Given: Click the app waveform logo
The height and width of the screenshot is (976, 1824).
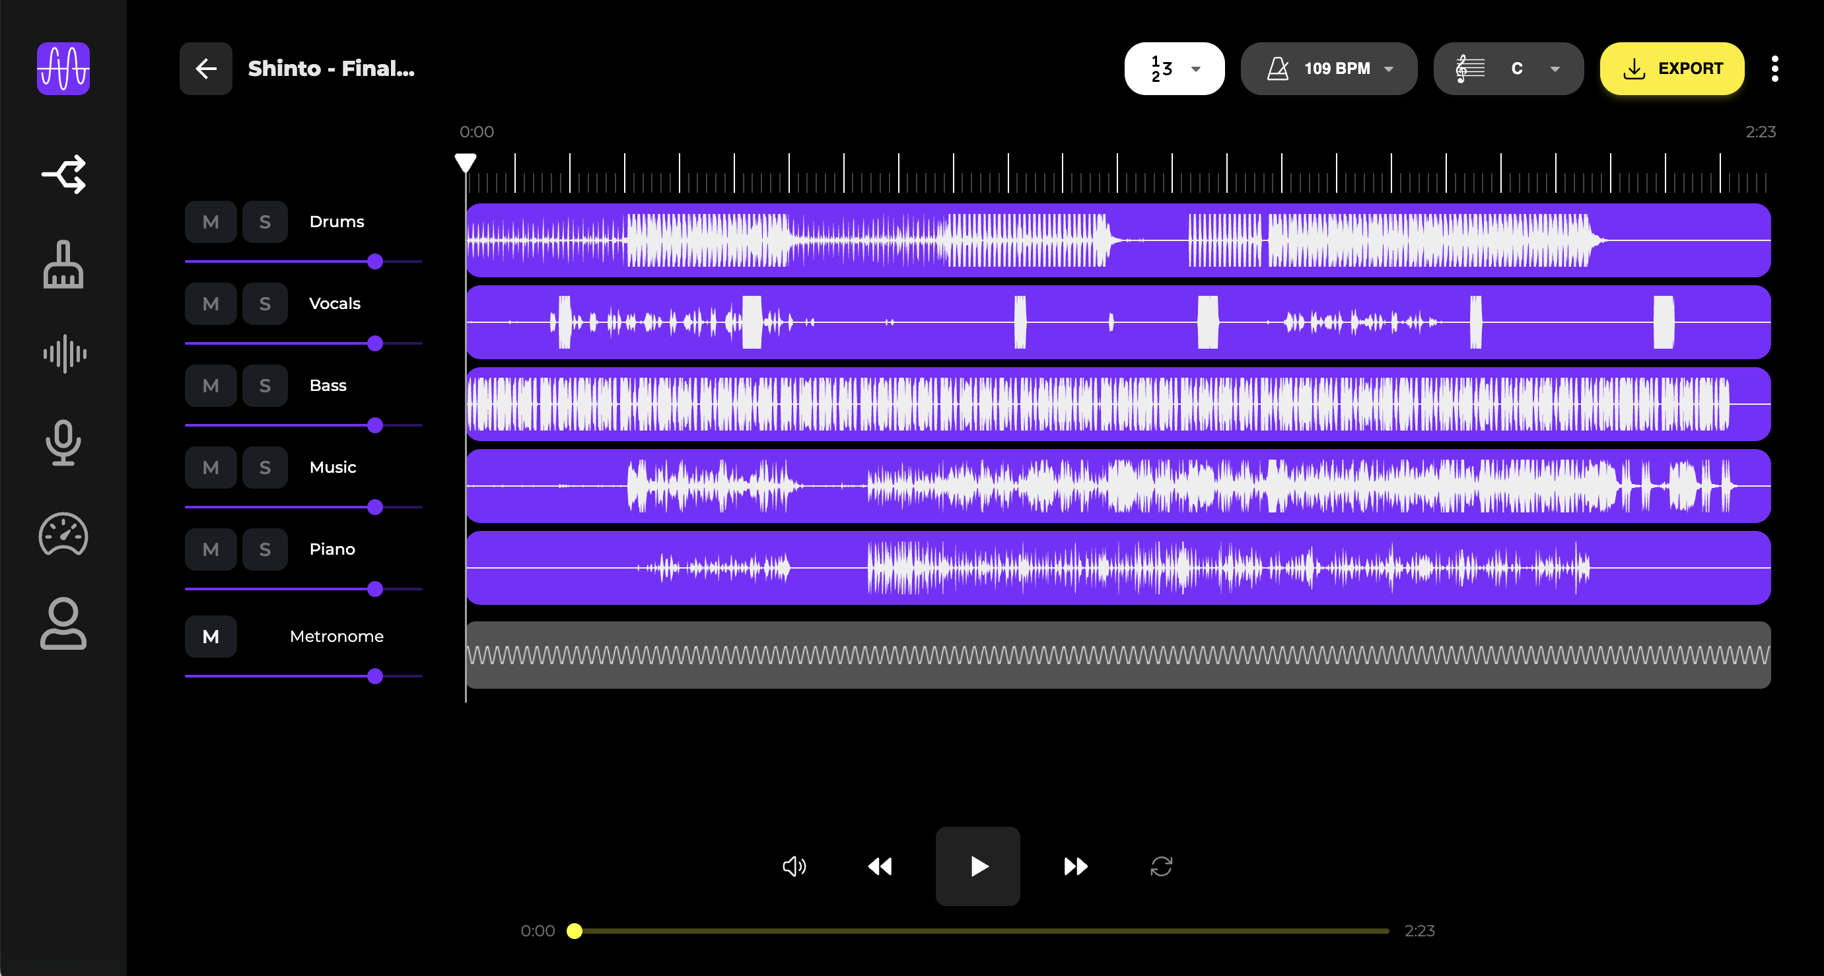Looking at the screenshot, I should [63, 68].
